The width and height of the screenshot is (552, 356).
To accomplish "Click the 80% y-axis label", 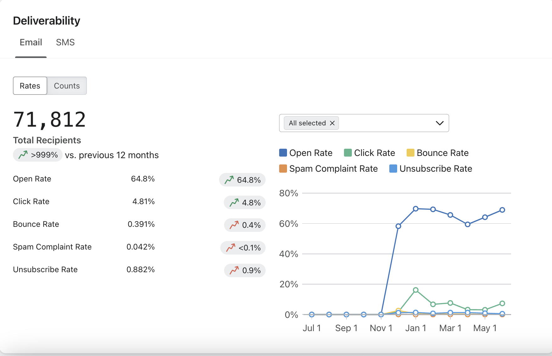I will click(x=289, y=193).
